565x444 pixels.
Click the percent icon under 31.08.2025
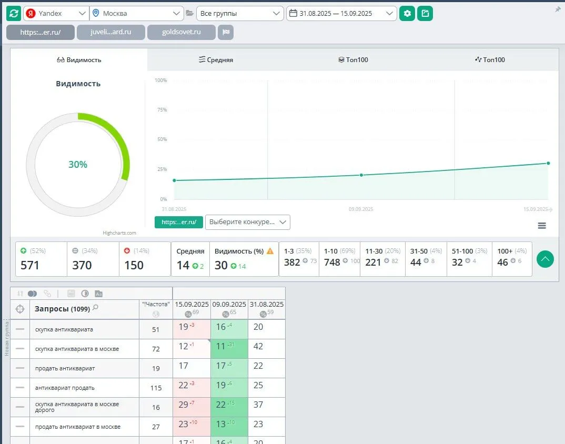pos(263,314)
